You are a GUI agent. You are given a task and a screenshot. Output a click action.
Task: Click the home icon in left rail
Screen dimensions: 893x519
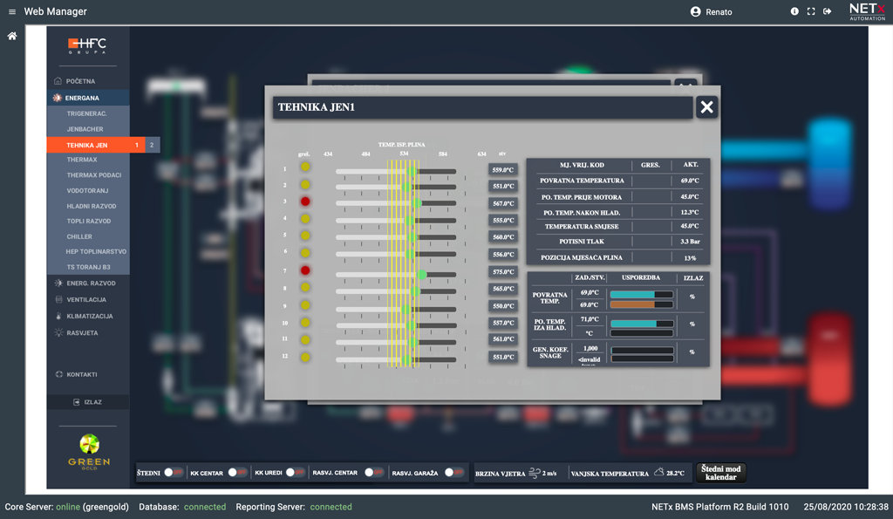[12, 37]
